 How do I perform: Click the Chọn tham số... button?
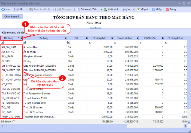point(13,17)
